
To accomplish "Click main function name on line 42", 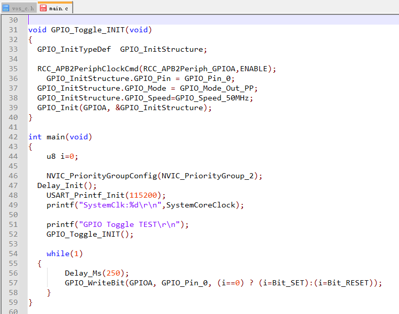I will pyautogui.click(x=56, y=137).
